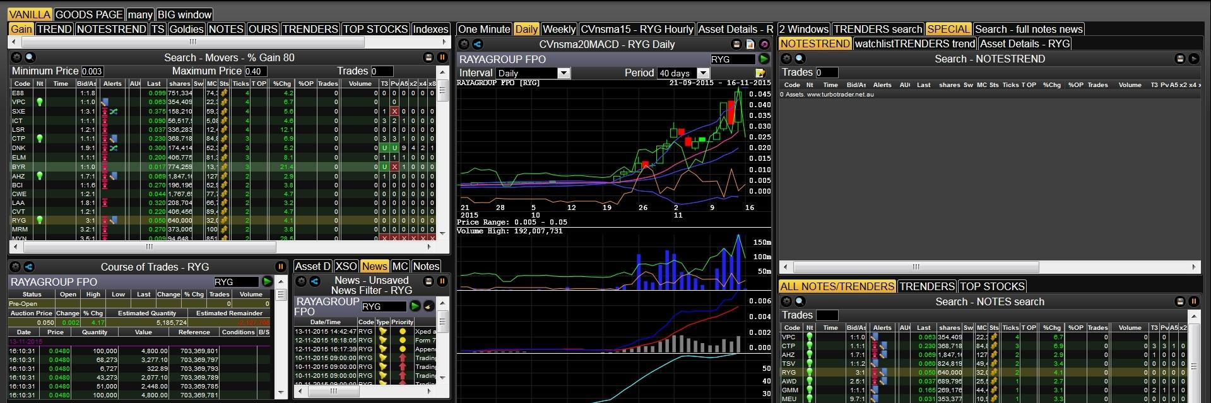Click vertical scrollbar thumb in Movers table

click(443, 91)
